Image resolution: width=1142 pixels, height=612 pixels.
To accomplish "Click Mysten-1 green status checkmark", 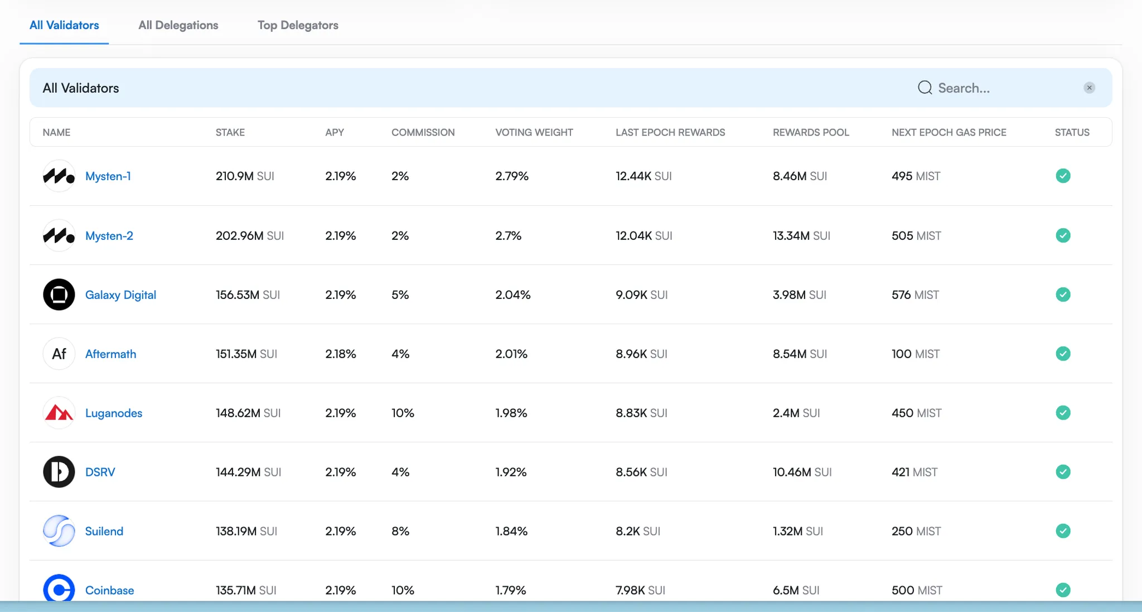I will click(x=1063, y=176).
